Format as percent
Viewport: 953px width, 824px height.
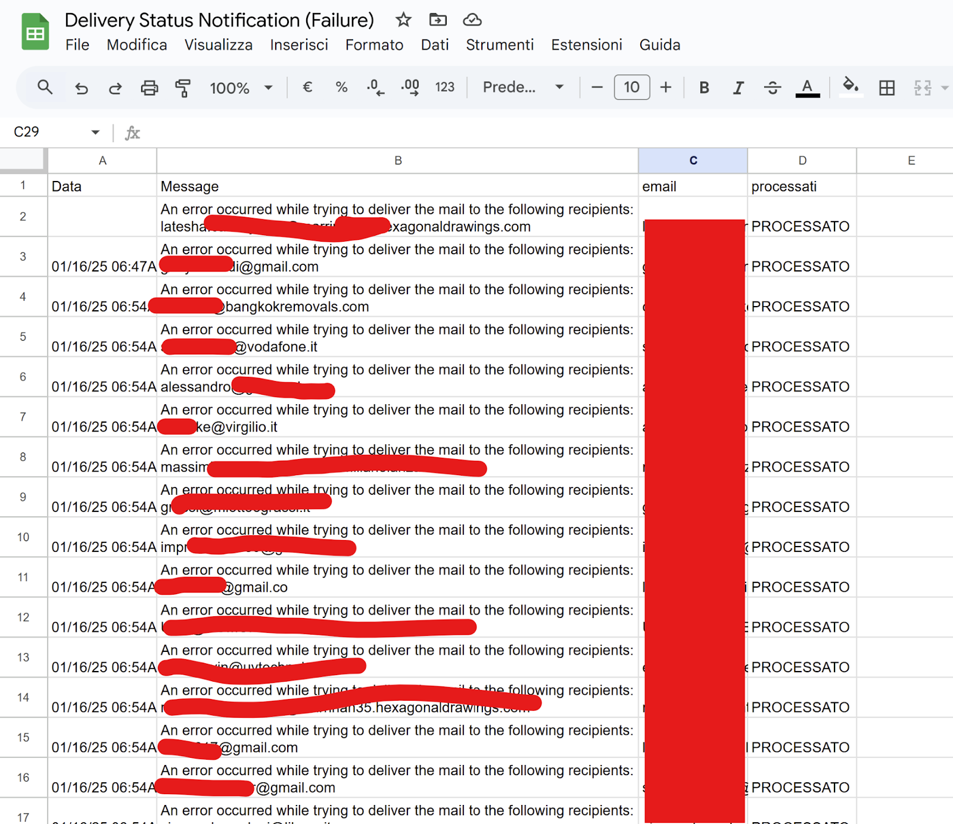tap(341, 88)
